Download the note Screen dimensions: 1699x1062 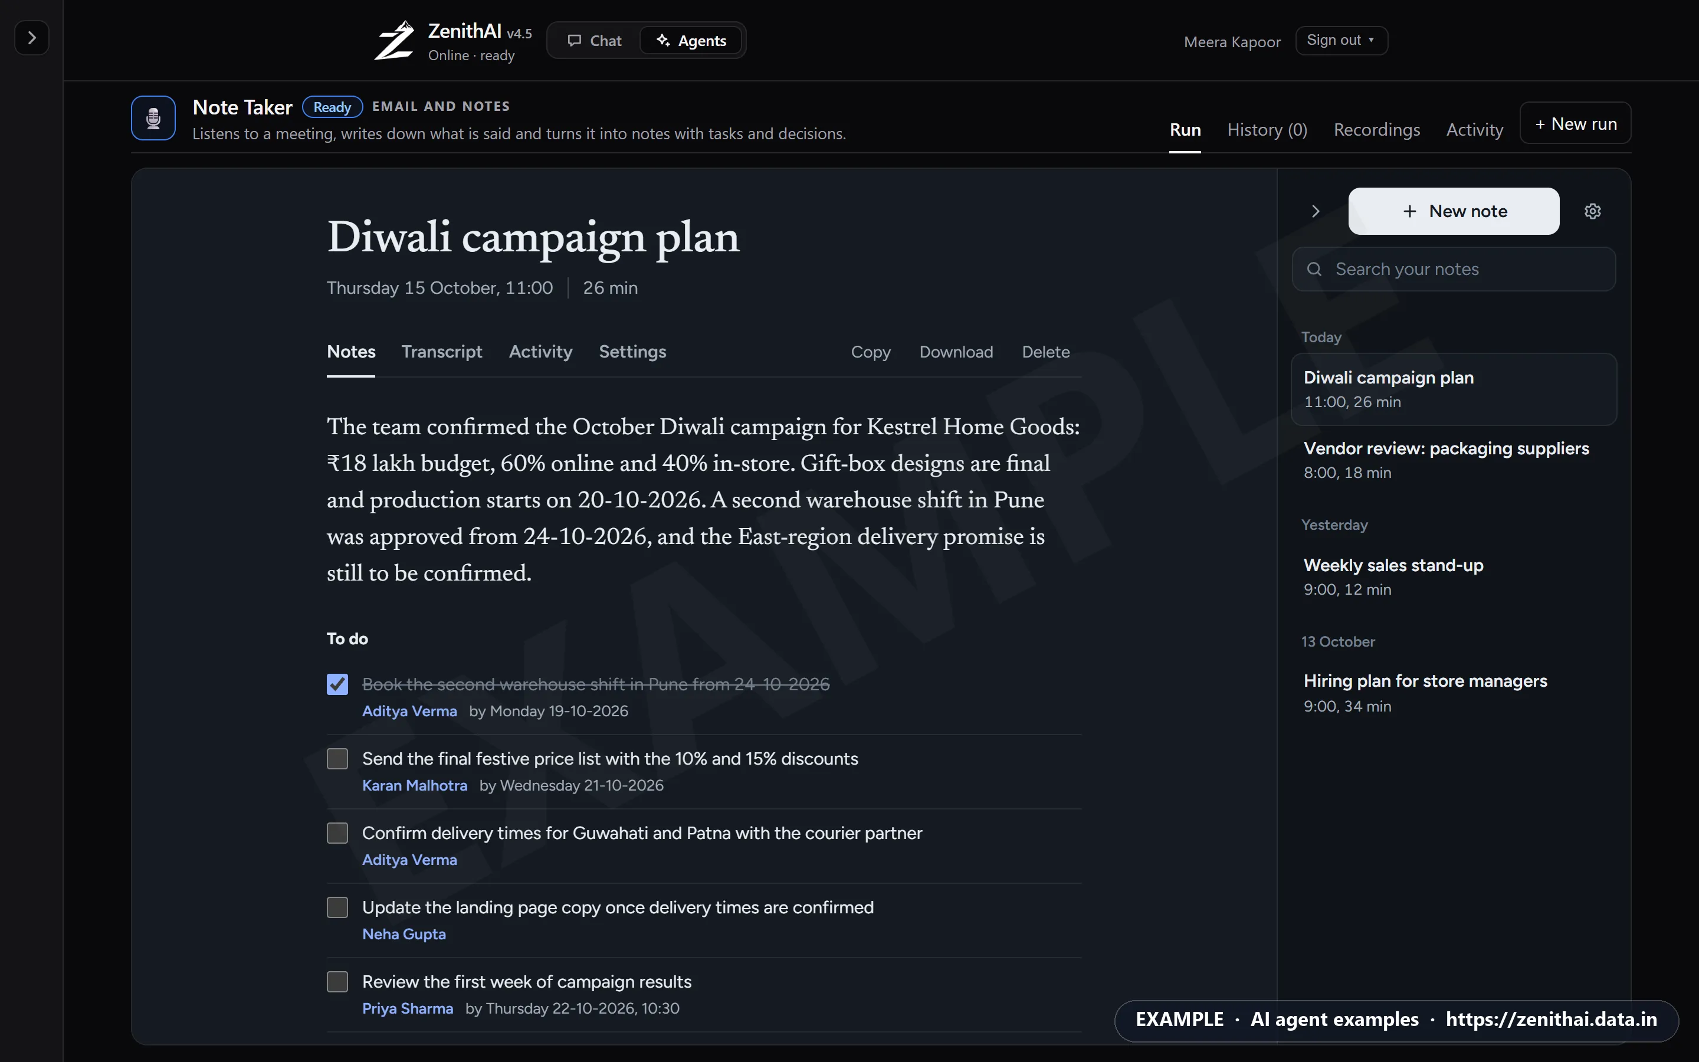956,352
